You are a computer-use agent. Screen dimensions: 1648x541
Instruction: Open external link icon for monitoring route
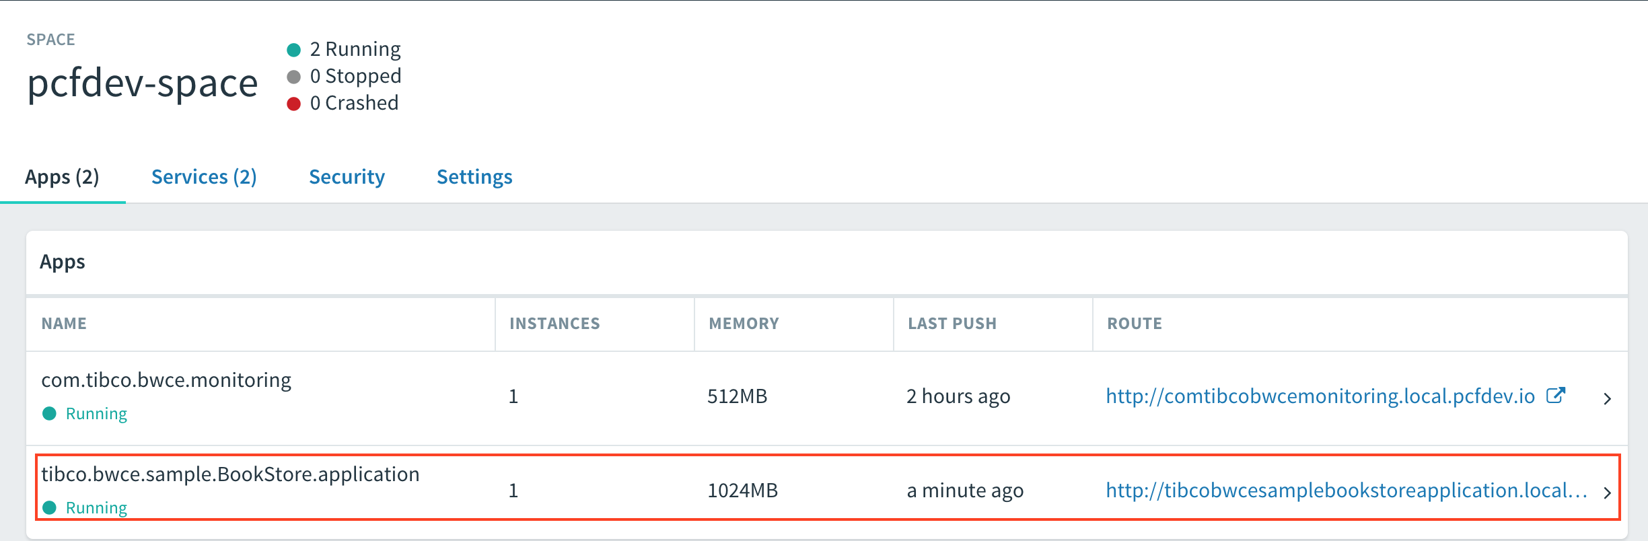pos(1556,396)
